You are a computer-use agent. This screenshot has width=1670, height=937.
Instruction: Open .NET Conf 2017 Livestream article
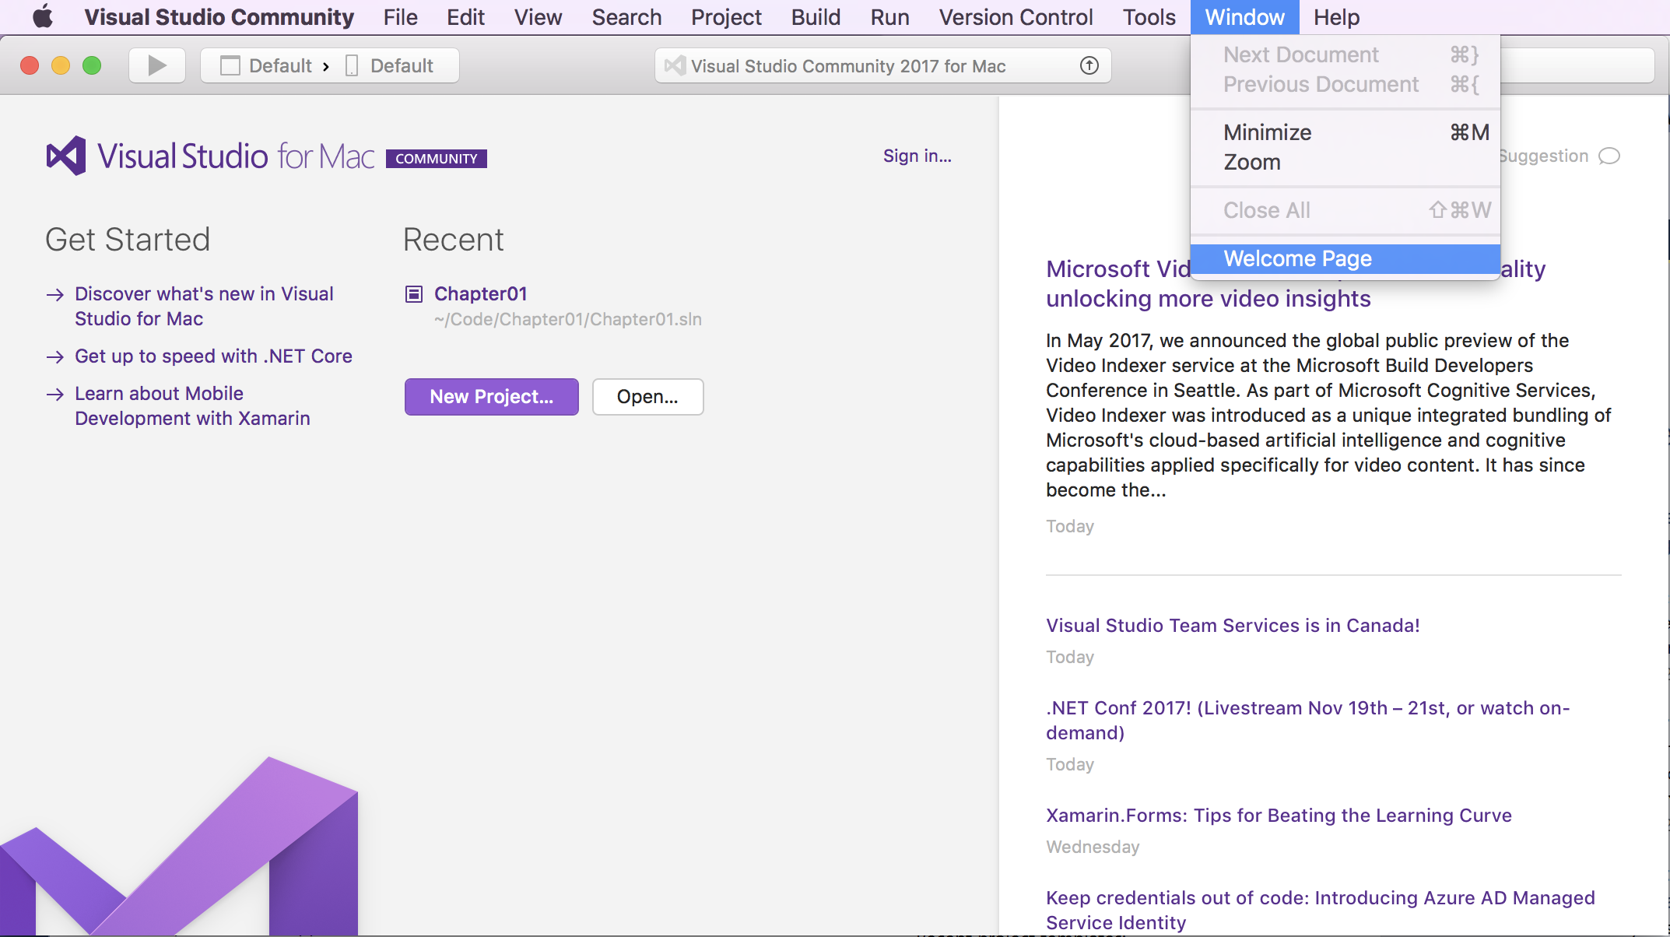tap(1307, 720)
